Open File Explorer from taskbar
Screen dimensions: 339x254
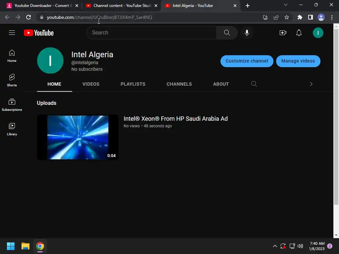coord(25,246)
